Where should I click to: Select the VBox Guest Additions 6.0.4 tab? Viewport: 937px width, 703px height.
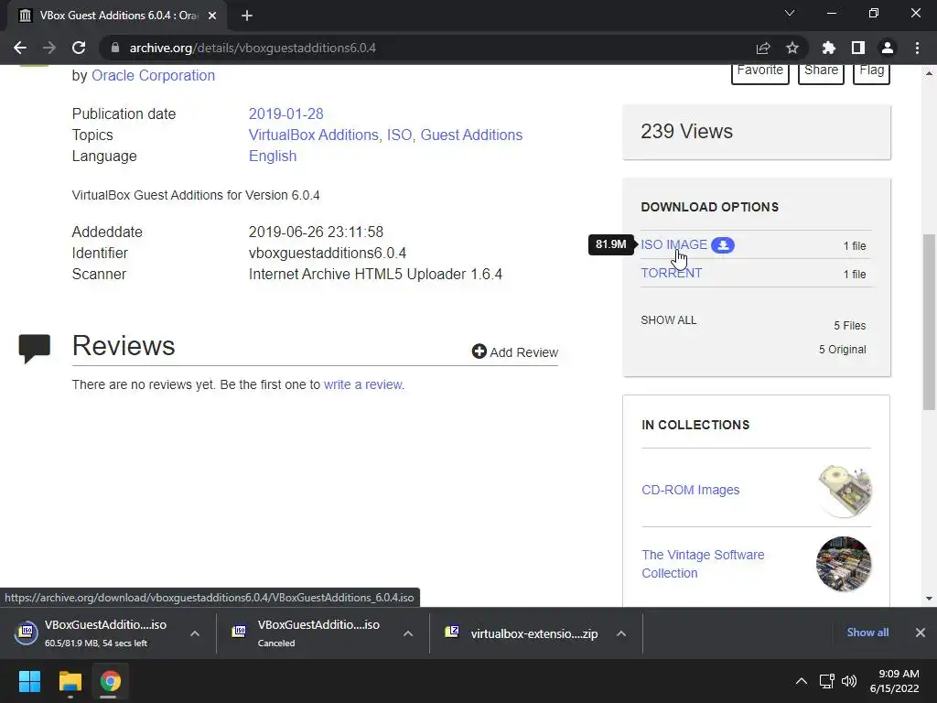pyautogui.click(x=117, y=16)
